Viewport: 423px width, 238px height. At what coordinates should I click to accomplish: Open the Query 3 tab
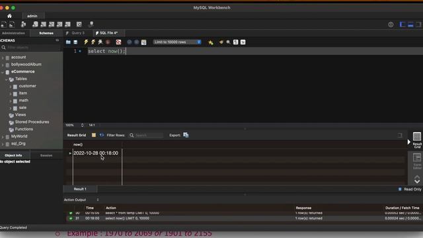[78, 33]
